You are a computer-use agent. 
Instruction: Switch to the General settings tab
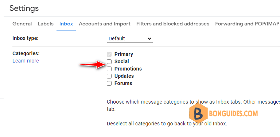tap(22, 24)
